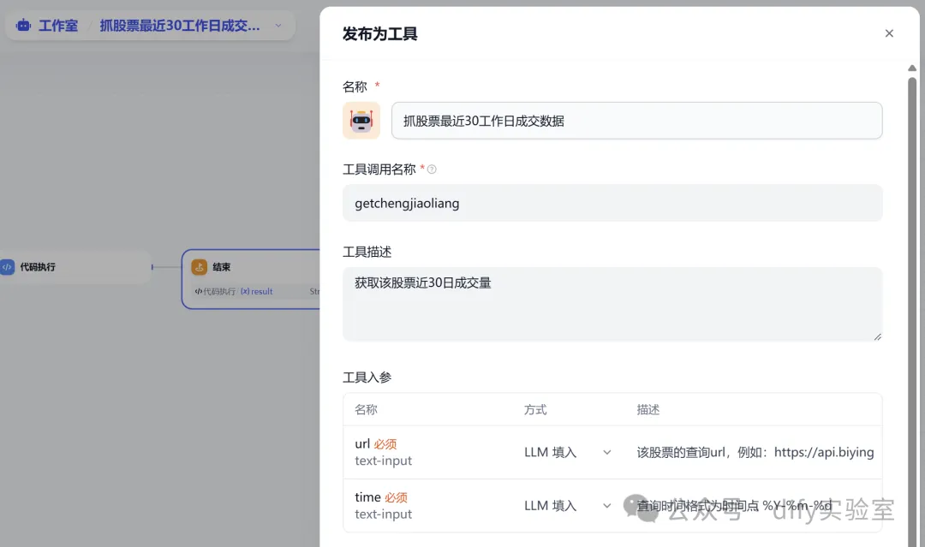Click the orange 结束 node icon
Image resolution: width=925 pixels, height=547 pixels.
click(199, 267)
